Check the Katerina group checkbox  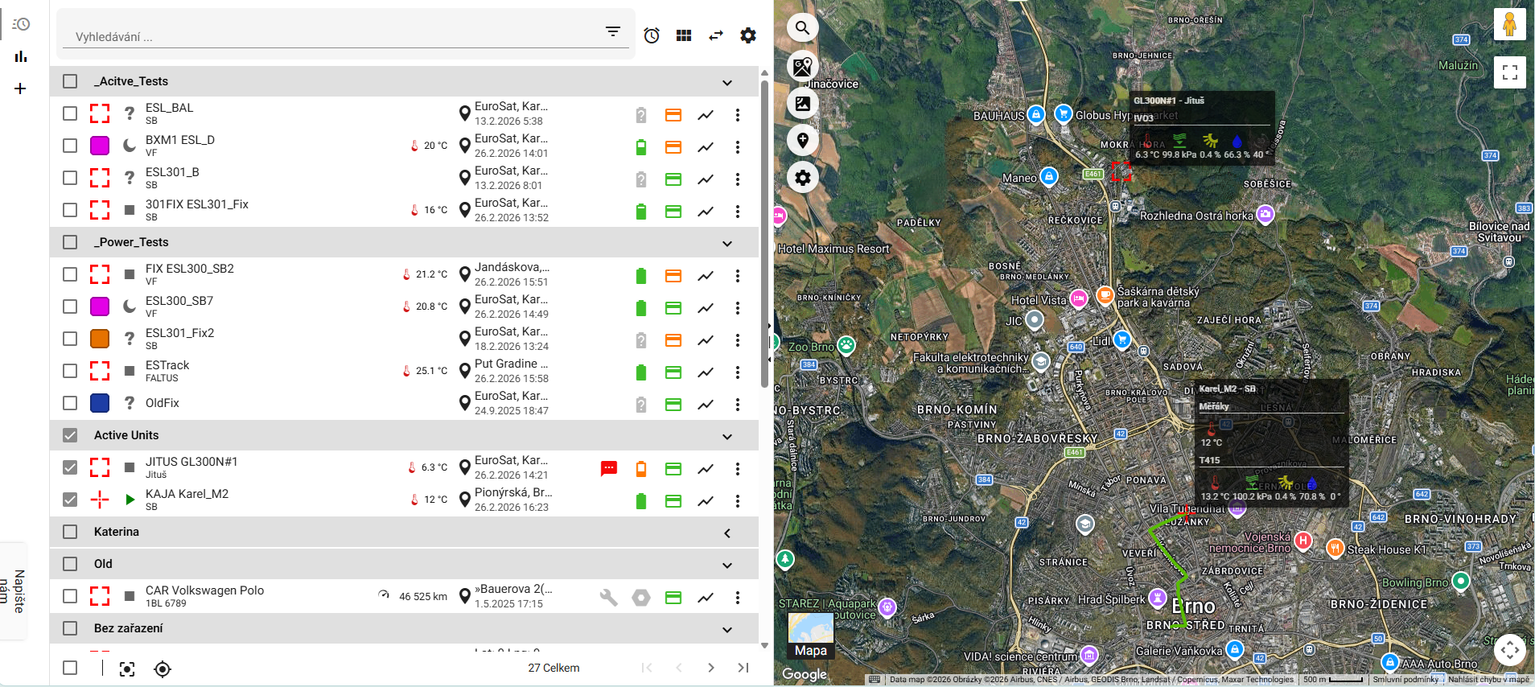click(x=70, y=532)
